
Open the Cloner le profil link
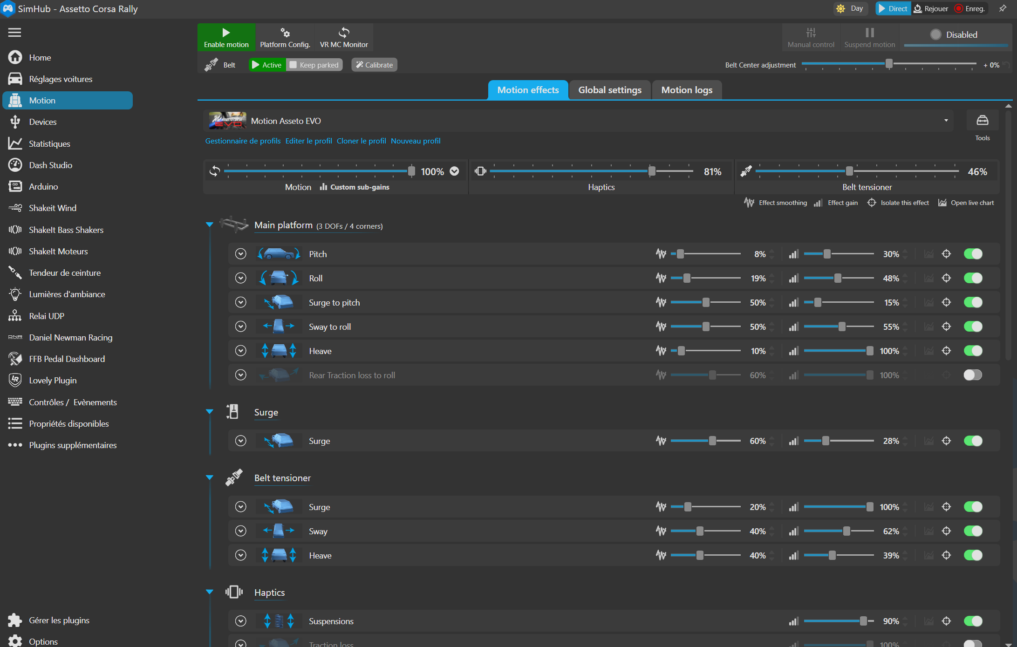[361, 141]
